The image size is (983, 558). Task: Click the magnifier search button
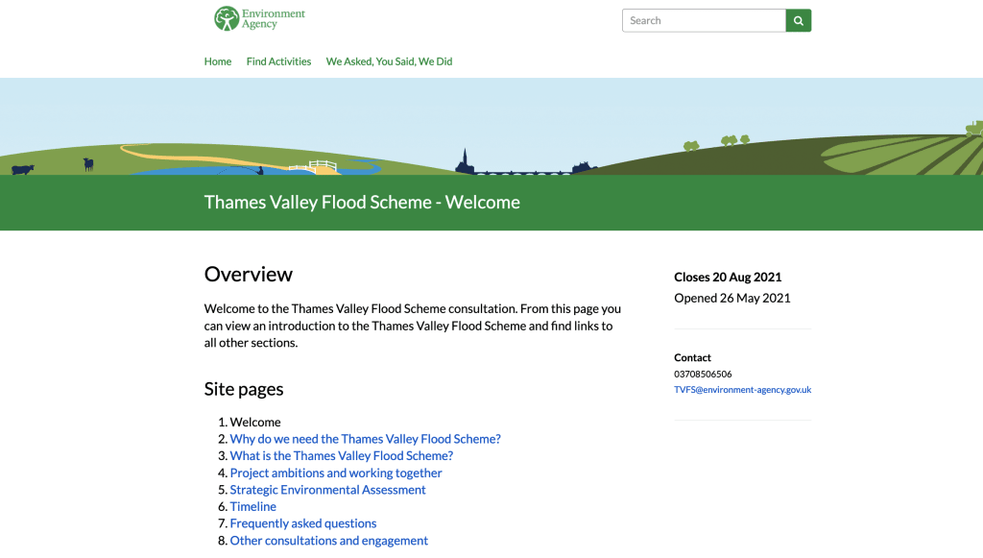pyautogui.click(x=798, y=21)
